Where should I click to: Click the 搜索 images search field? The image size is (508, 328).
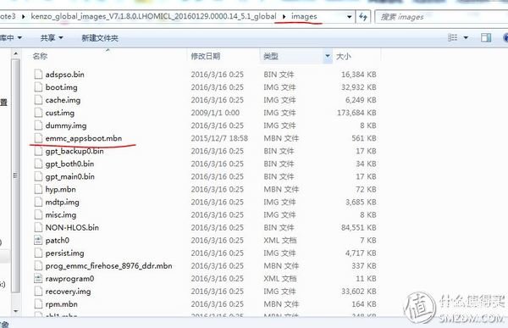pyautogui.click(x=441, y=17)
